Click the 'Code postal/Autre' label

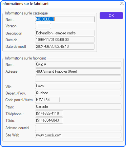coord(19,100)
